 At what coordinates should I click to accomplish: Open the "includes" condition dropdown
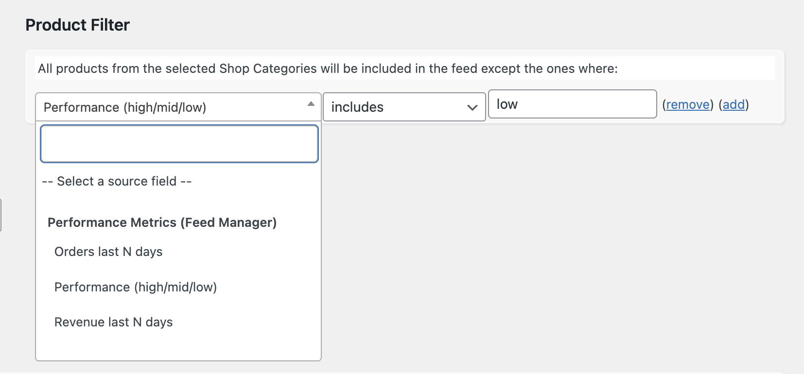(403, 107)
